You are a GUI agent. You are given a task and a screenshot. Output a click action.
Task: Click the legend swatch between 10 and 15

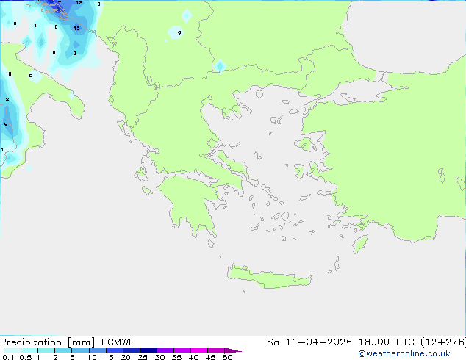tap(98, 350)
